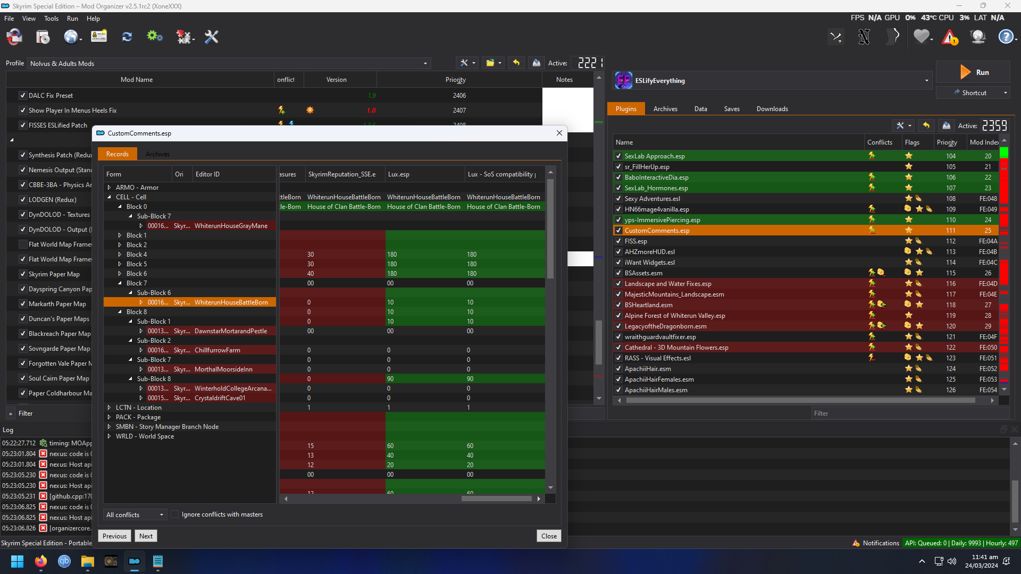
Task: Switch to Archives tab in CustomComments dialog
Action: click(x=157, y=154)
